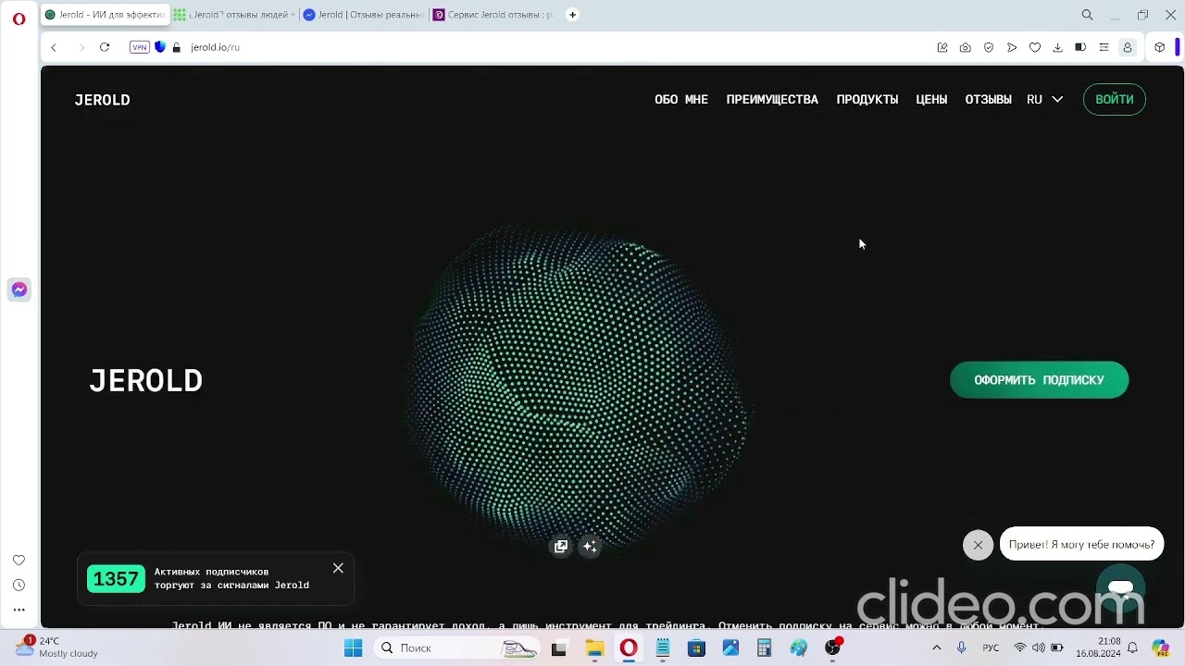Open the Calculator taskbar icon
This screenshot has height=666, width=1185.
point(765,648)
